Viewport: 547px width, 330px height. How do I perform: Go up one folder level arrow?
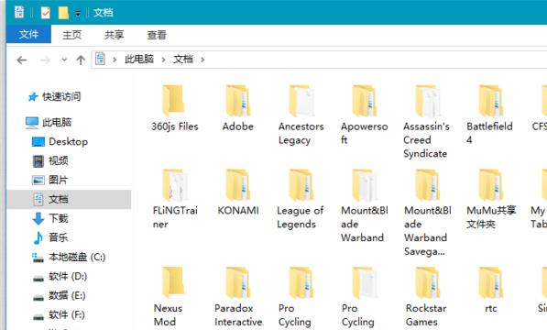[x=81, y=60]
